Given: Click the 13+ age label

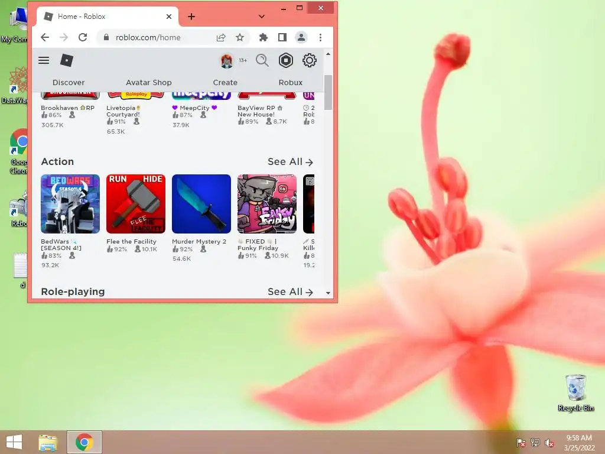Looking at the screenshot, I should point(243,61).
